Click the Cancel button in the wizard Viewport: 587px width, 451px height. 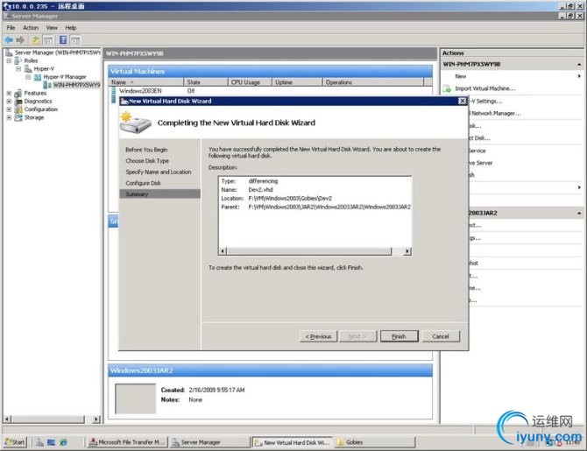pyautogui.click(x=441, y=336)
